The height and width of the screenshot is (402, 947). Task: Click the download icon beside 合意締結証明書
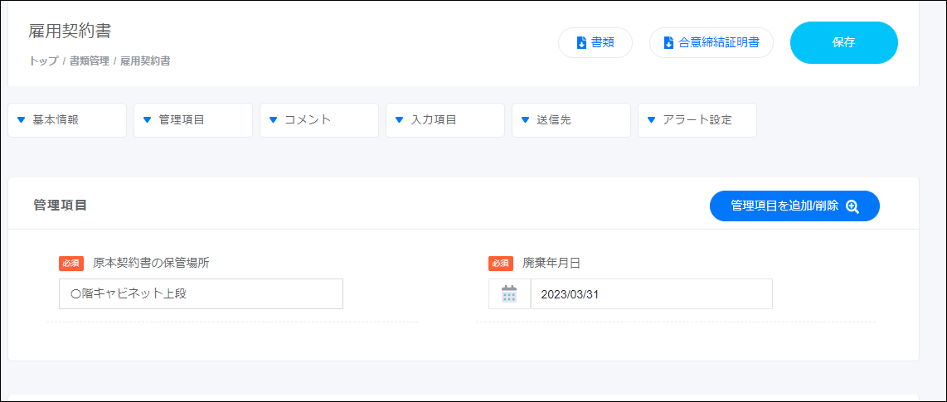tap(668, 43)
